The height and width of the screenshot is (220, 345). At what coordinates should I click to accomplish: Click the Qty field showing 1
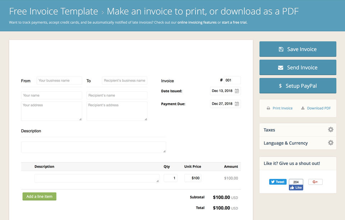[x=170, y=178]
